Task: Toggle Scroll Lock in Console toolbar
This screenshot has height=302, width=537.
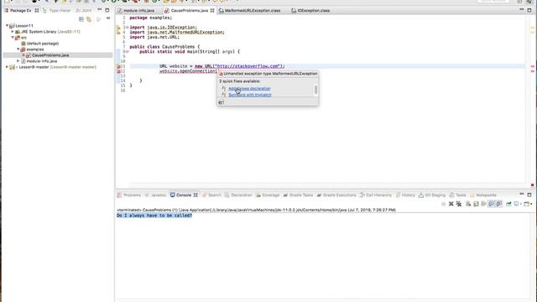Action: [x=476, y=204]
